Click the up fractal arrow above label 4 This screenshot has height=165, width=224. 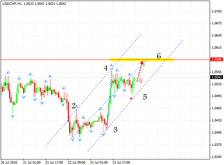[x=111, y=65]
